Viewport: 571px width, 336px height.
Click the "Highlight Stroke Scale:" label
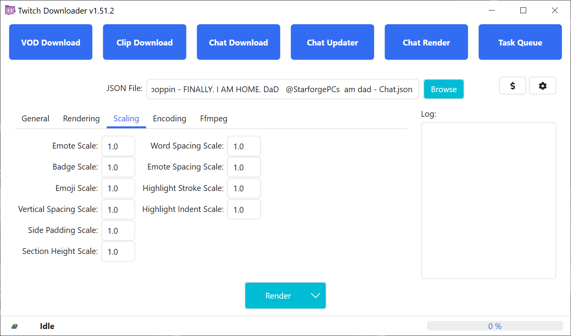coord(183,188)
